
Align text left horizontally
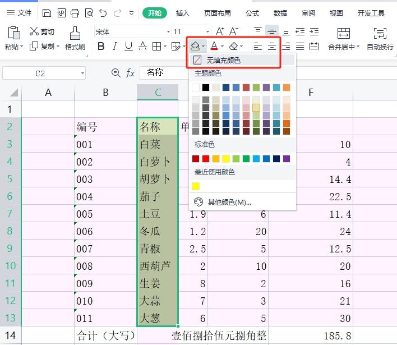point(258,47)
